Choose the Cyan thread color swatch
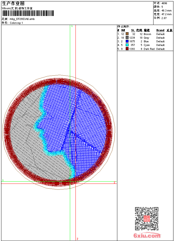 tap(127, 45)
